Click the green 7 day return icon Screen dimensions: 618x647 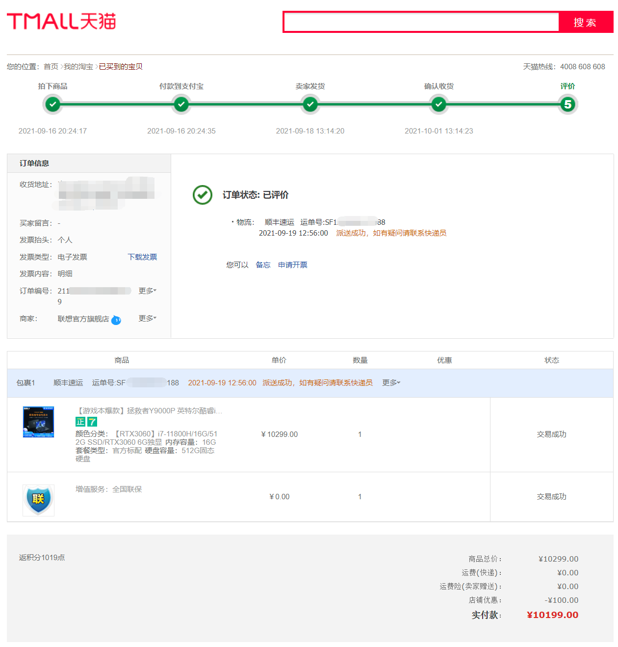92,422
